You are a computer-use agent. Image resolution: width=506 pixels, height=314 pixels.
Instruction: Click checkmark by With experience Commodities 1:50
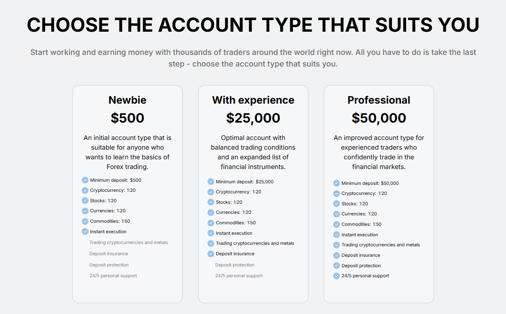[211, 223]
